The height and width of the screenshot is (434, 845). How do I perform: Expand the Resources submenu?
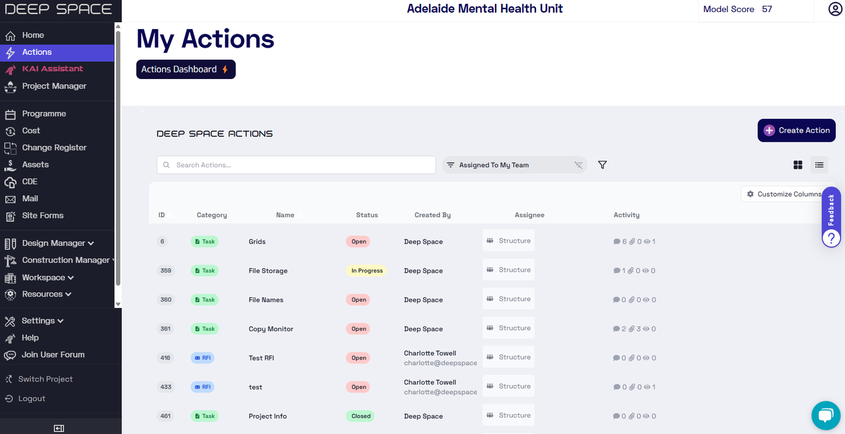[x=47, y=295]
